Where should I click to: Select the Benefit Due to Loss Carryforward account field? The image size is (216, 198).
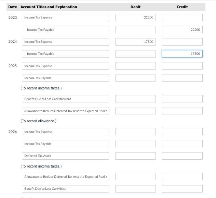point(66,99)
